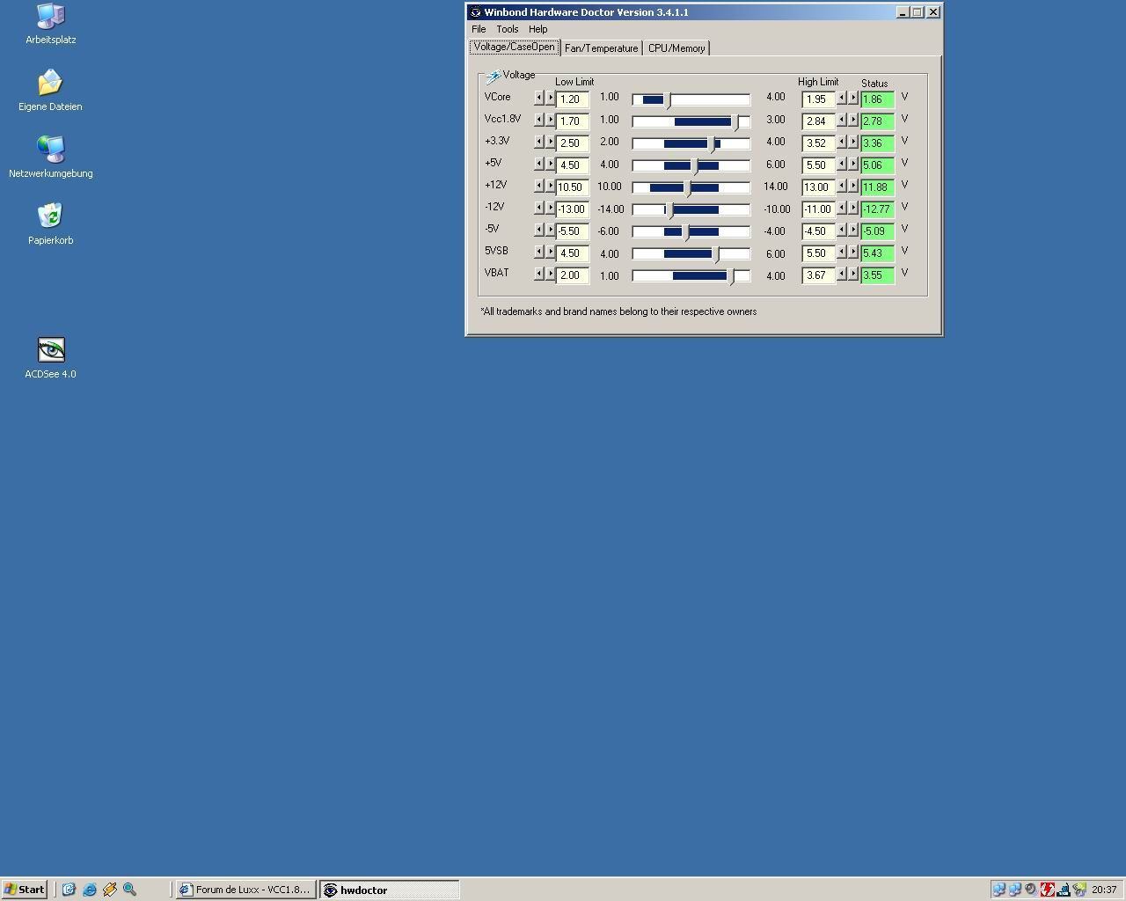Click the VBAT voltage slider thumb
1126x901 pixels.
pyautogui.click(x=731, y=276)
